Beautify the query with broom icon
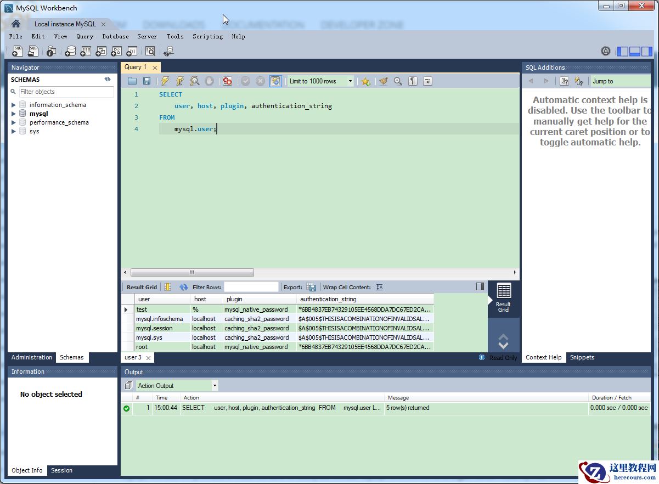Viewport: 659px width, 484px height. pos(383,81)
